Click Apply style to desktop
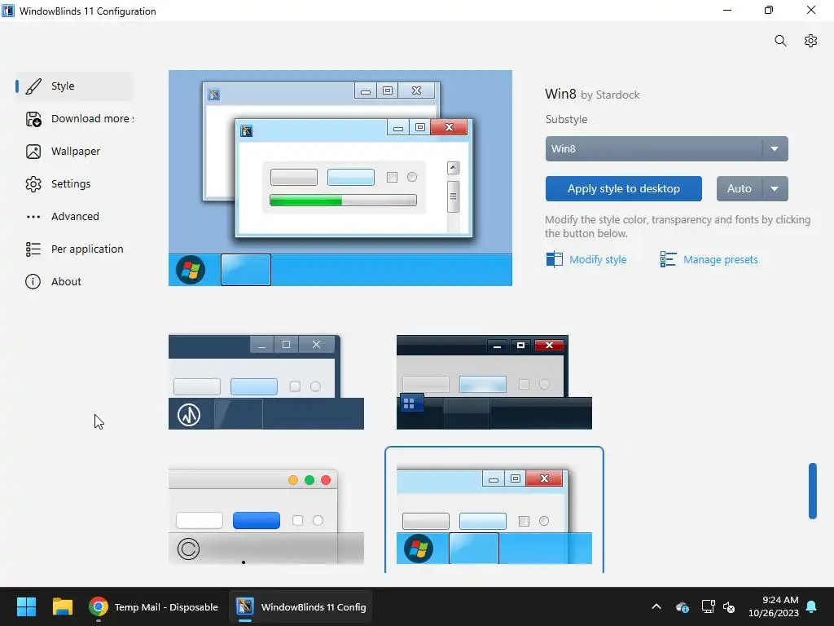This screenshot has height=626, width=834. pos(623,189)
